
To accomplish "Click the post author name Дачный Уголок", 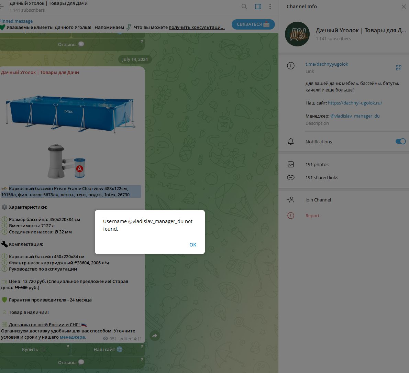I will pyautogui.click(x=40, y=73).
